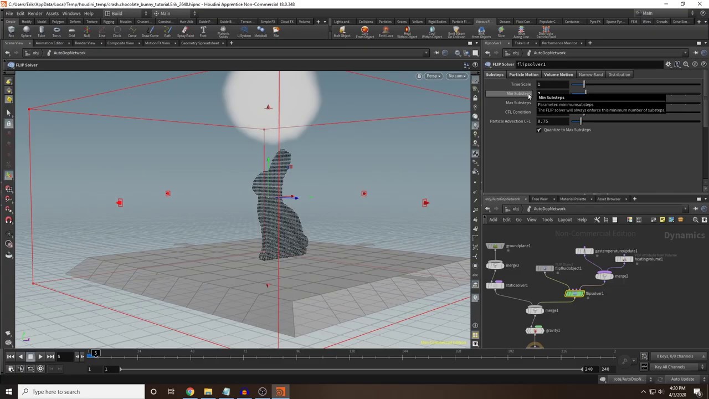Open the network editor Add menu

click(x=493, y=220)
